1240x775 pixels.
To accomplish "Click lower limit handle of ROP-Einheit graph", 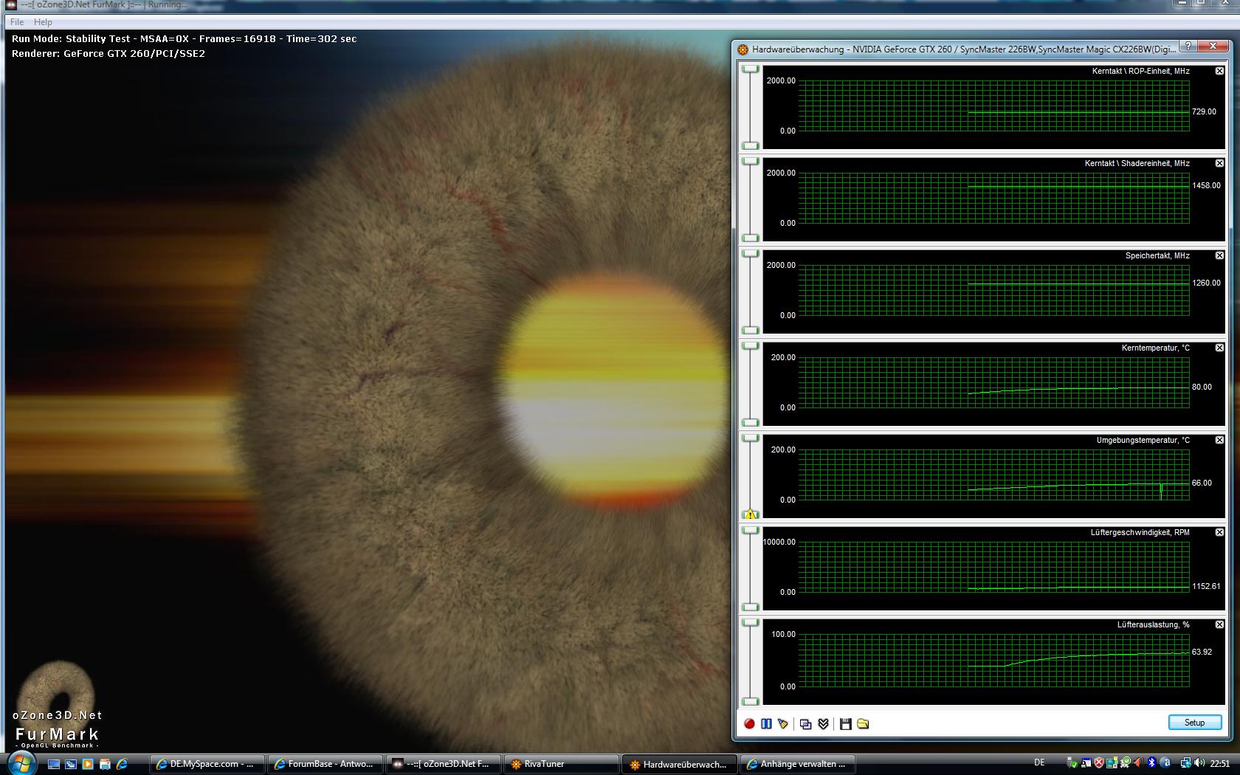I will pyautogui.click(x=751, y=145).
